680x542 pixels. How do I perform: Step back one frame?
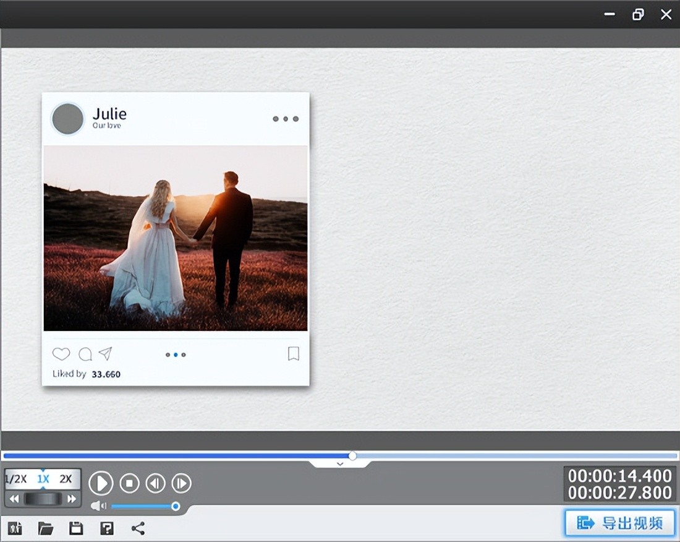click(155, 483)
